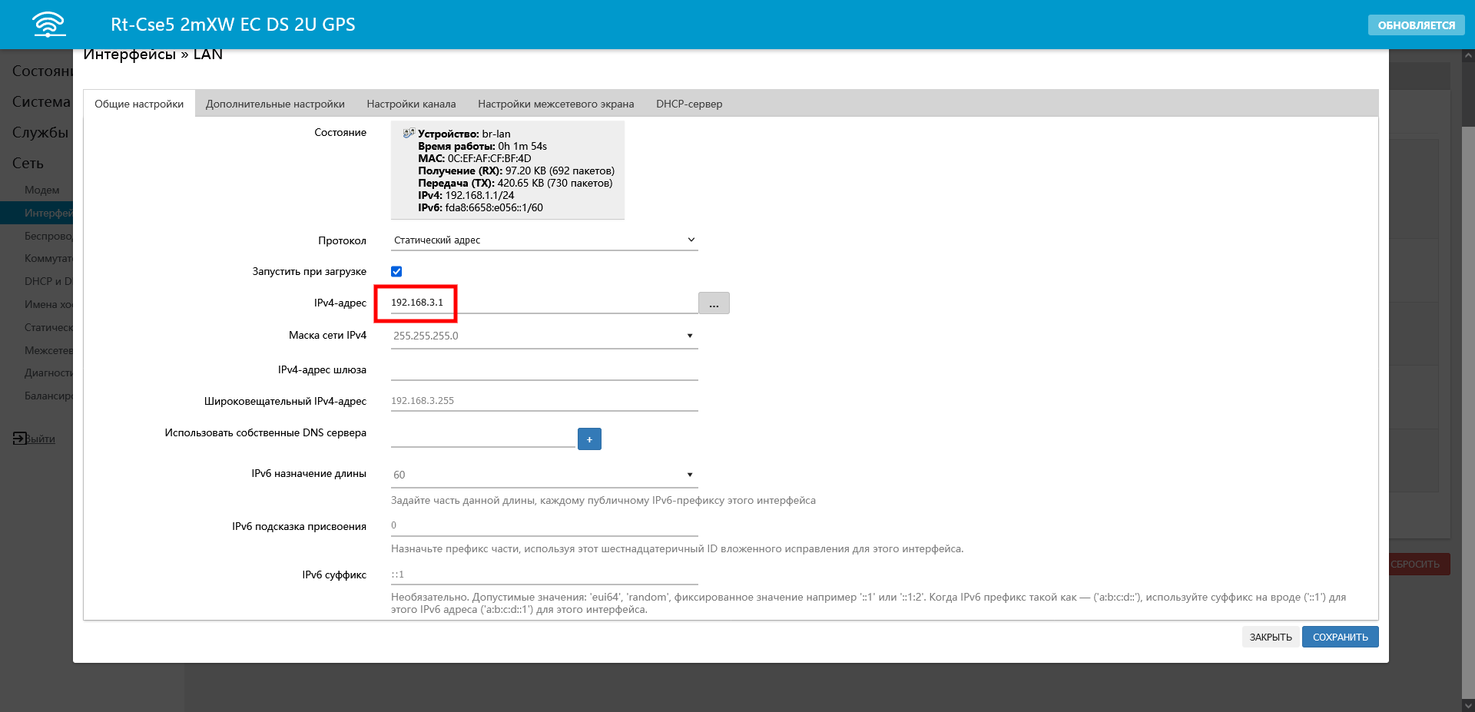
Task: Focus the 'IPv4-адрес шлюза' field
Action: tap(544, 369)
